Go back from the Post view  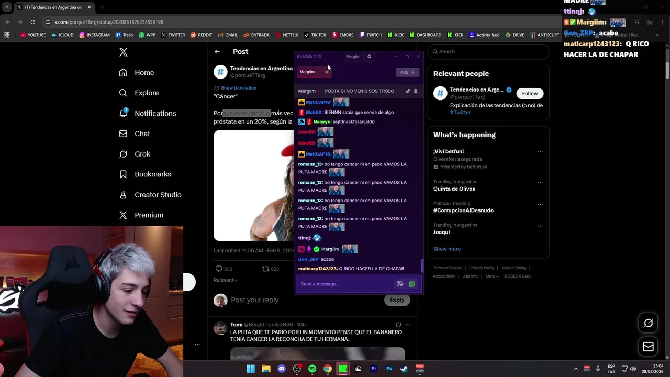[x=217, y=52]
